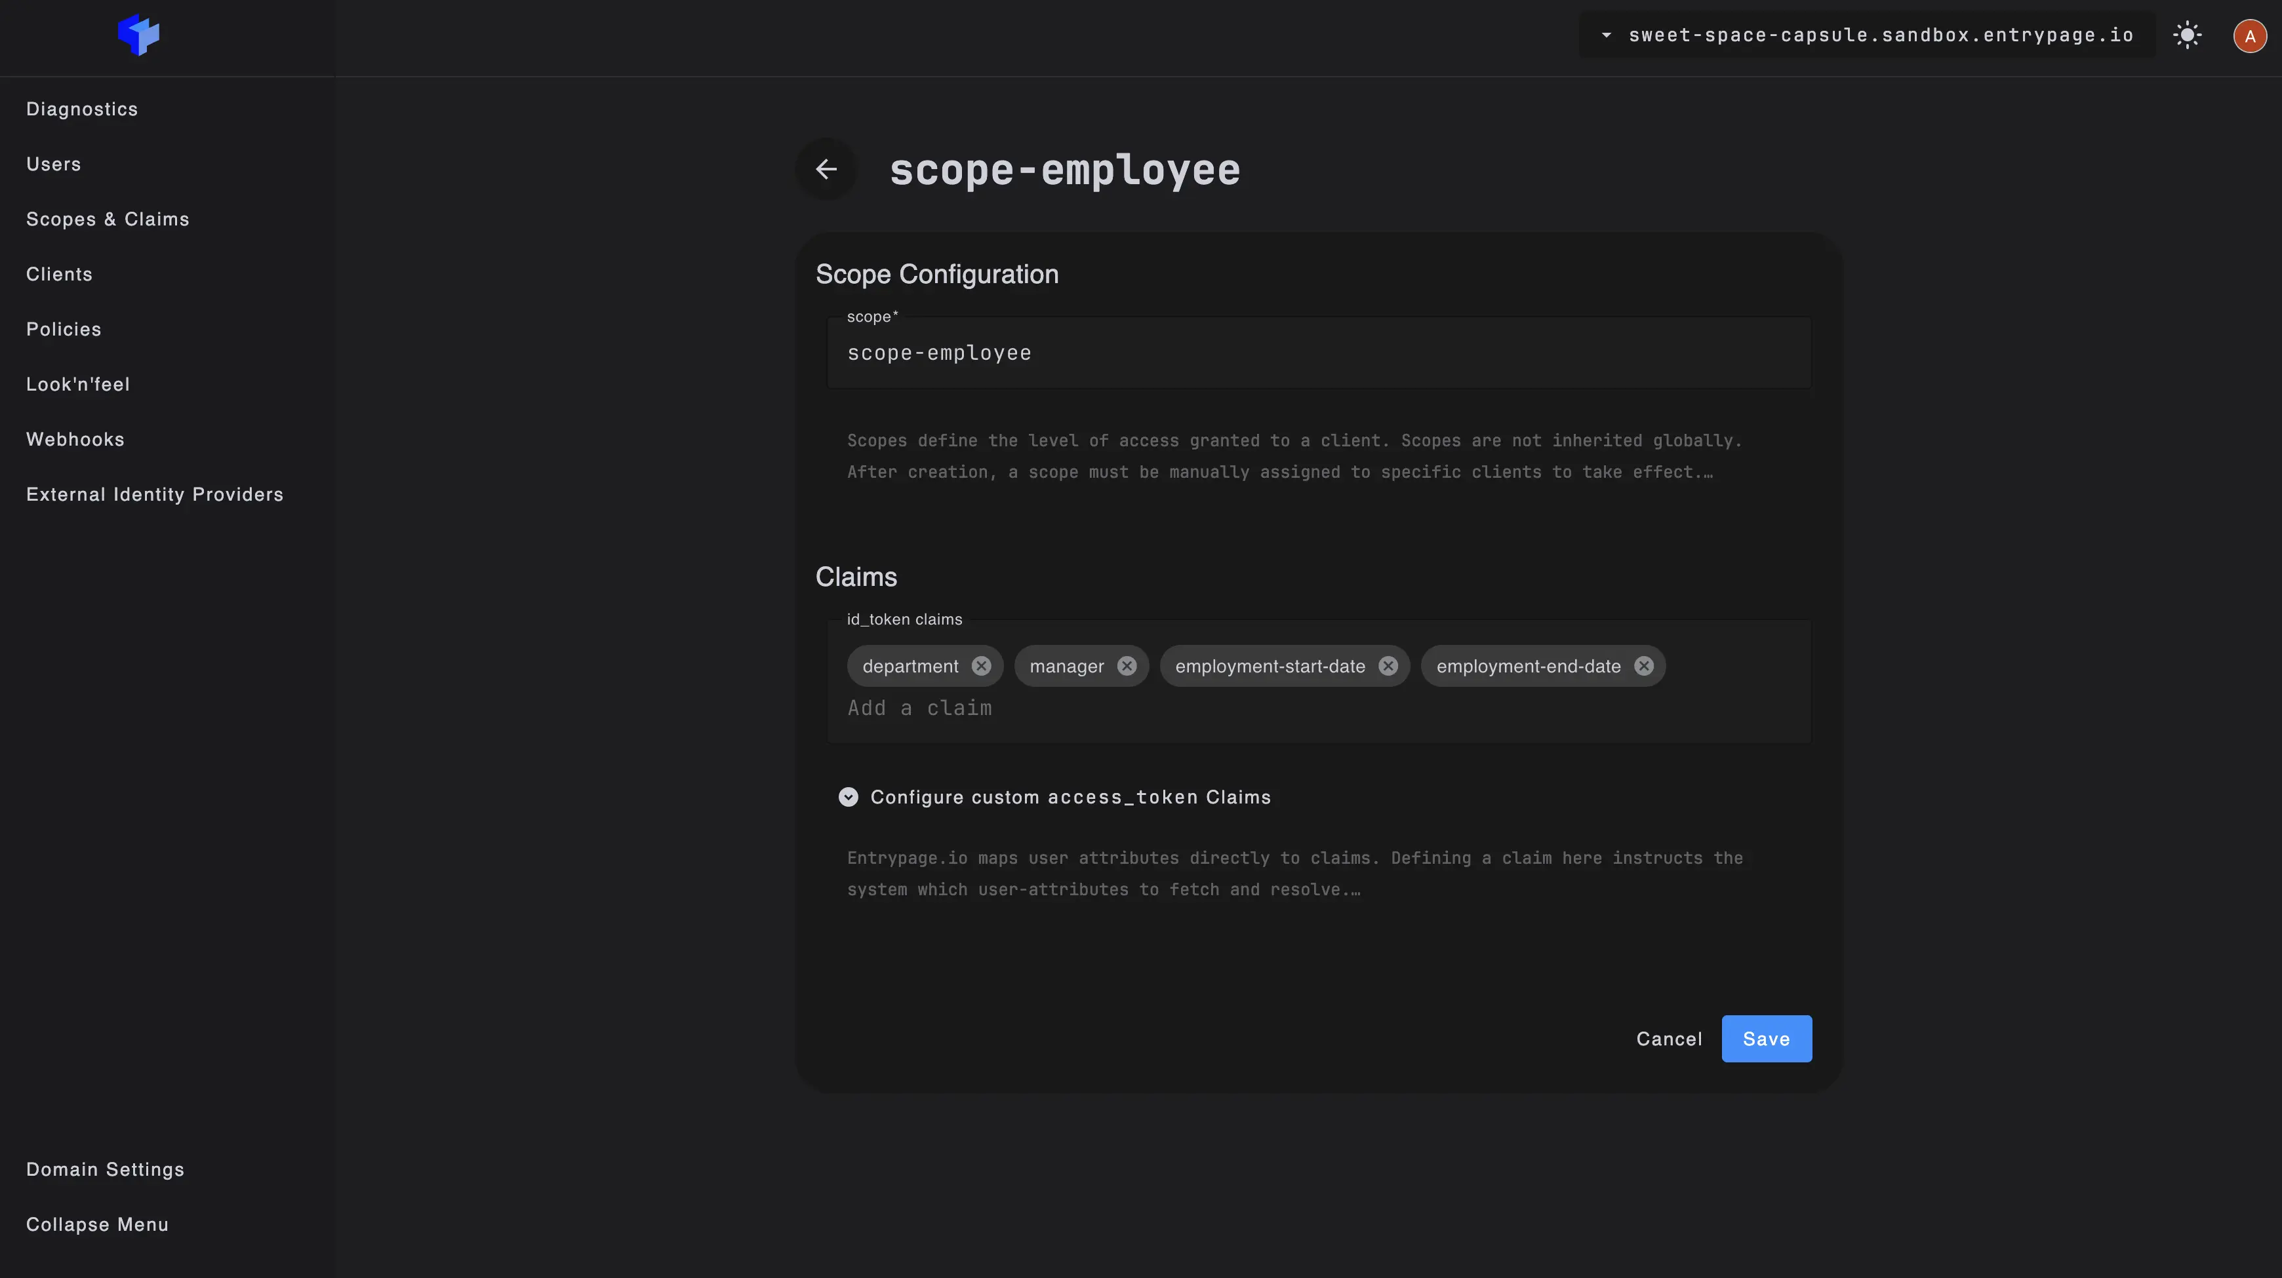Click the scope name input field
The image size is (2282, 1278).
(1318, 353)
